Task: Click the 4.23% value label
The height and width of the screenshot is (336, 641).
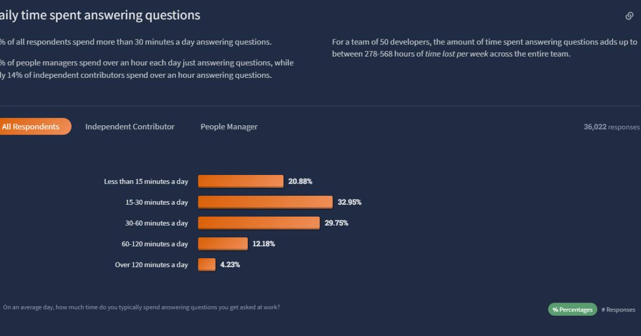Action: point(230,265)
